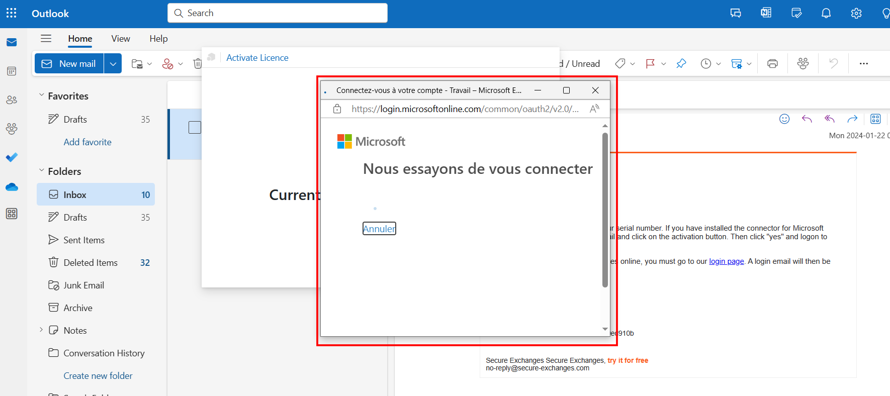The width and height of the screenshot is (890, 396).
Task: Open Outlook settings gear
Action: click(x=856, y=13)
